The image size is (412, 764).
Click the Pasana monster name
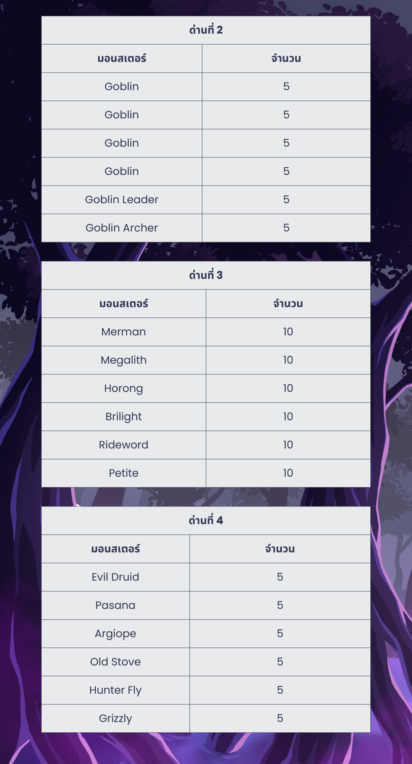tap(115, 605)
